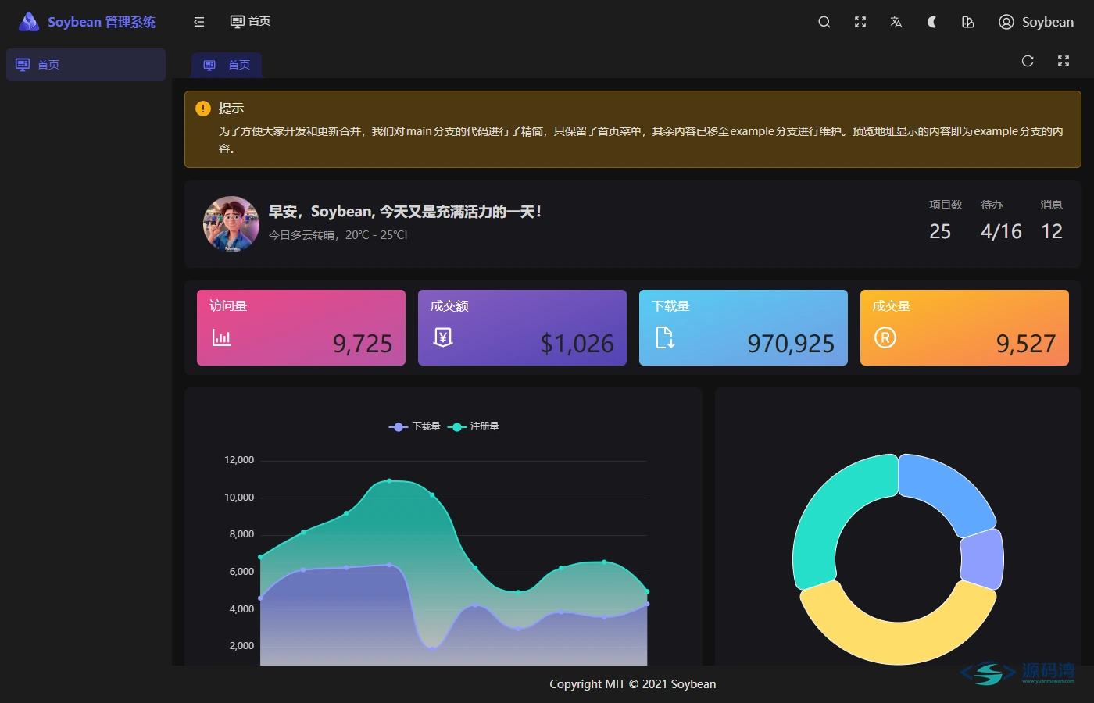This screenshot has width=1094, height=703.
Task: Reload the current tab page
Action: (1028, 61)
